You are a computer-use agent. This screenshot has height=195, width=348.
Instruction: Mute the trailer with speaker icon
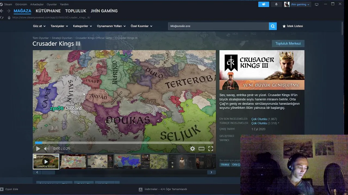coord(46,149)
